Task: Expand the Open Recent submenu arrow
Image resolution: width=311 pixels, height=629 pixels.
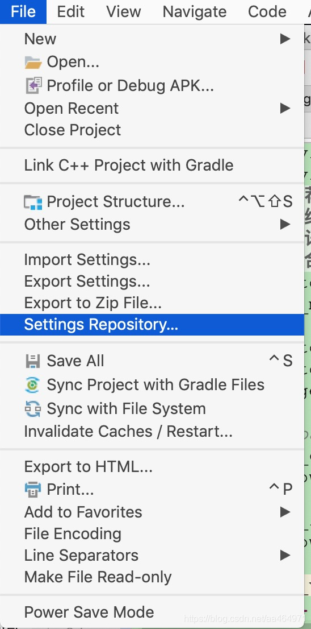Action: pos(285,108)
